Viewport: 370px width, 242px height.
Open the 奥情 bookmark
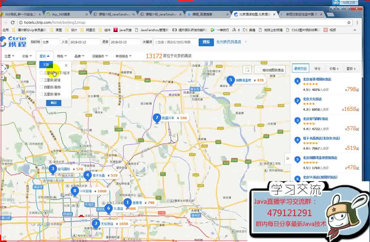(249, 30)
